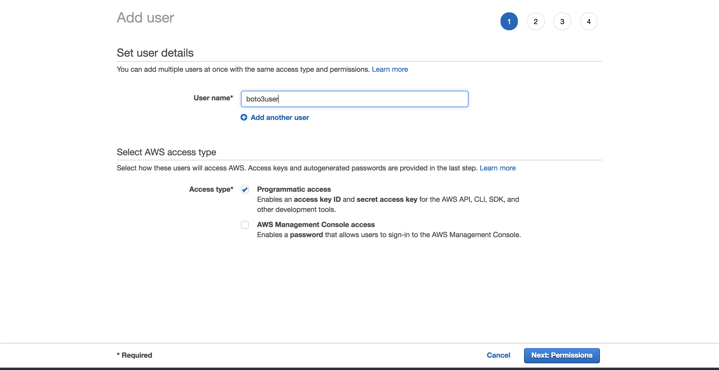The width and height of the screenshot is (719, 370).
Task: Click the Required footnote text
Action: (x=134, y=355)
